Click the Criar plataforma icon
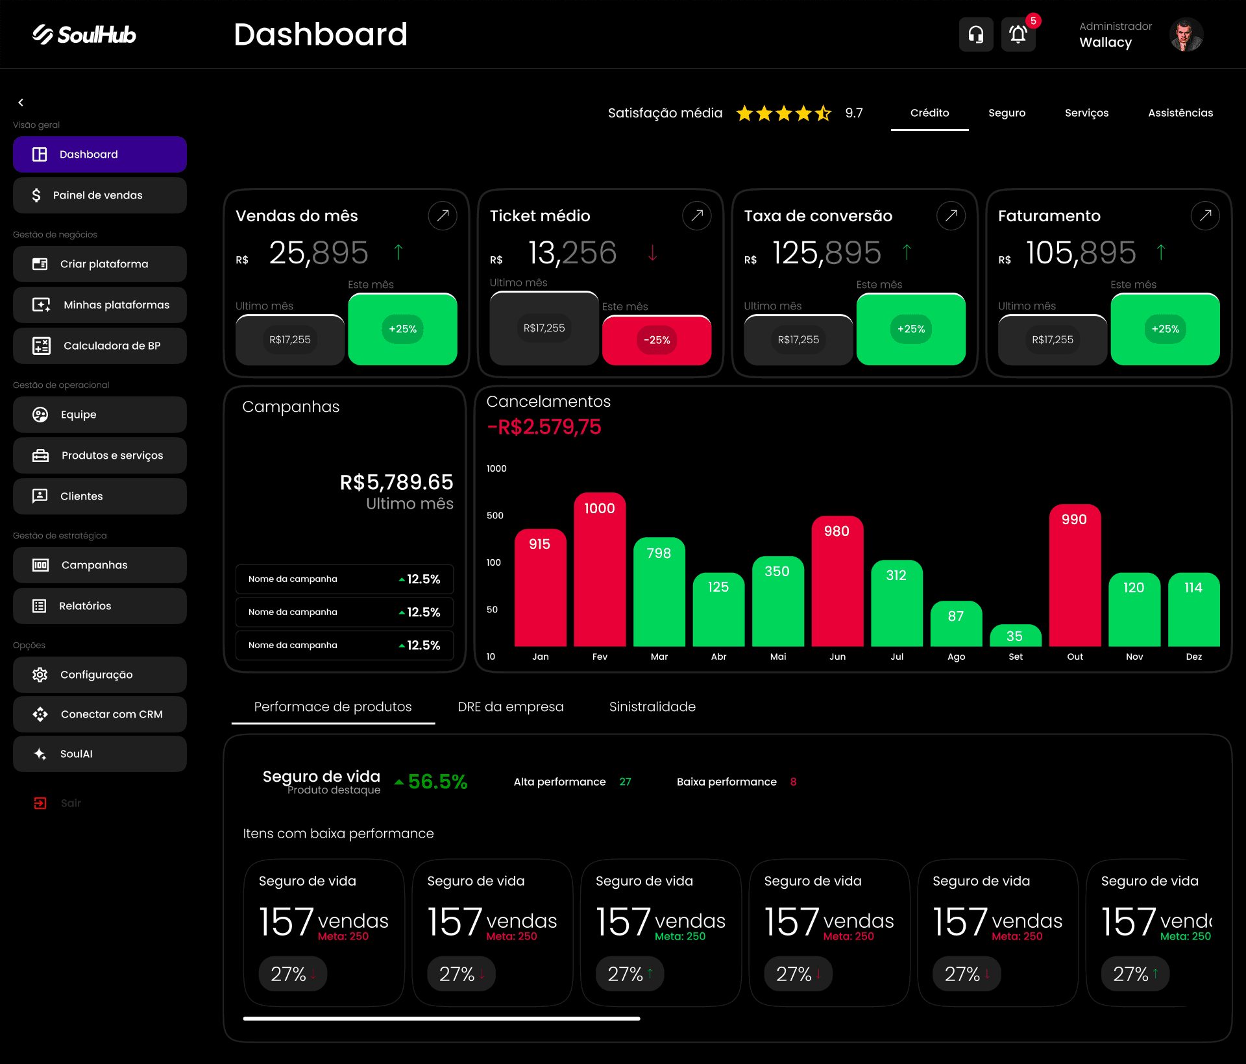This screenshot has width=1246, height=1064. (x=40, y=264)
